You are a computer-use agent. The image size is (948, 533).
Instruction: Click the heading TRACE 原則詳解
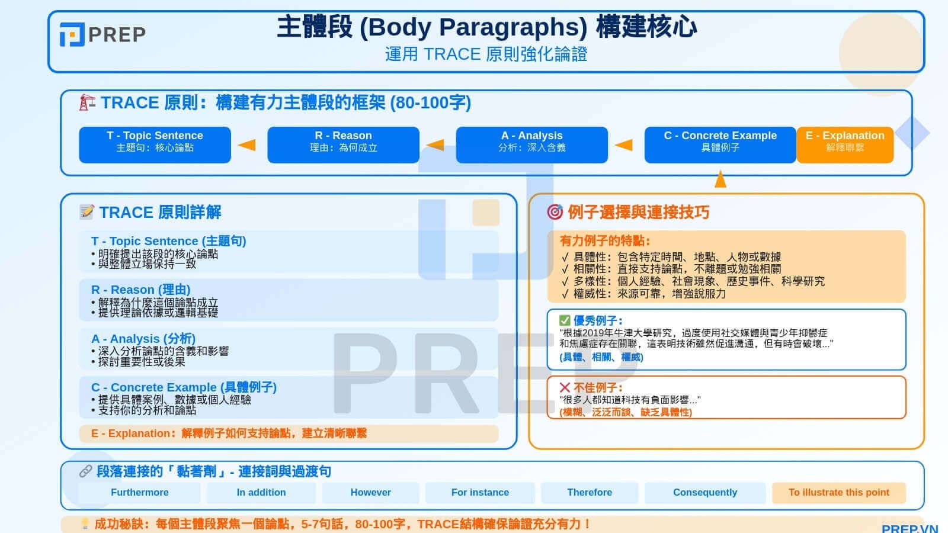point(160,212)
